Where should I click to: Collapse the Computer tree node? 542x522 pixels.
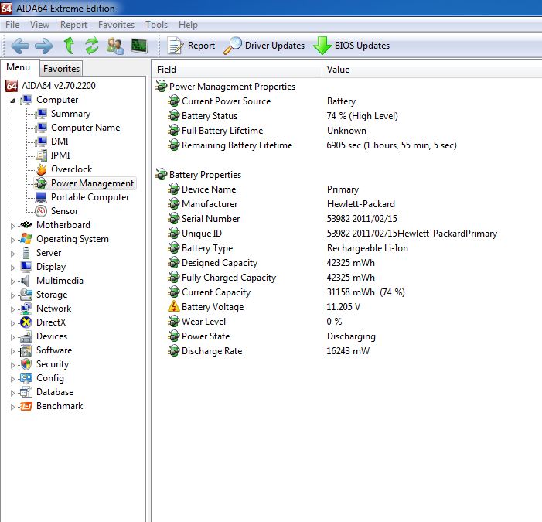coord(12,101)
